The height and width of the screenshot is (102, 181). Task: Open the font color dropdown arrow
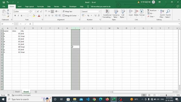(x=41, y=16)
